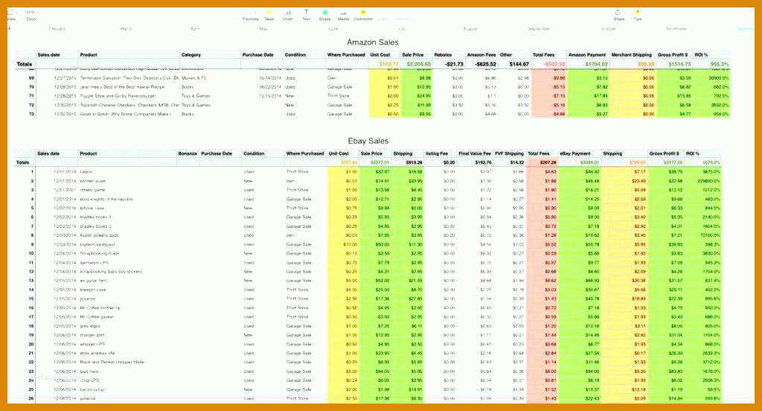Click the Share toolbar icon
Screen dimensions: 762x411
(x=618, y=15)
